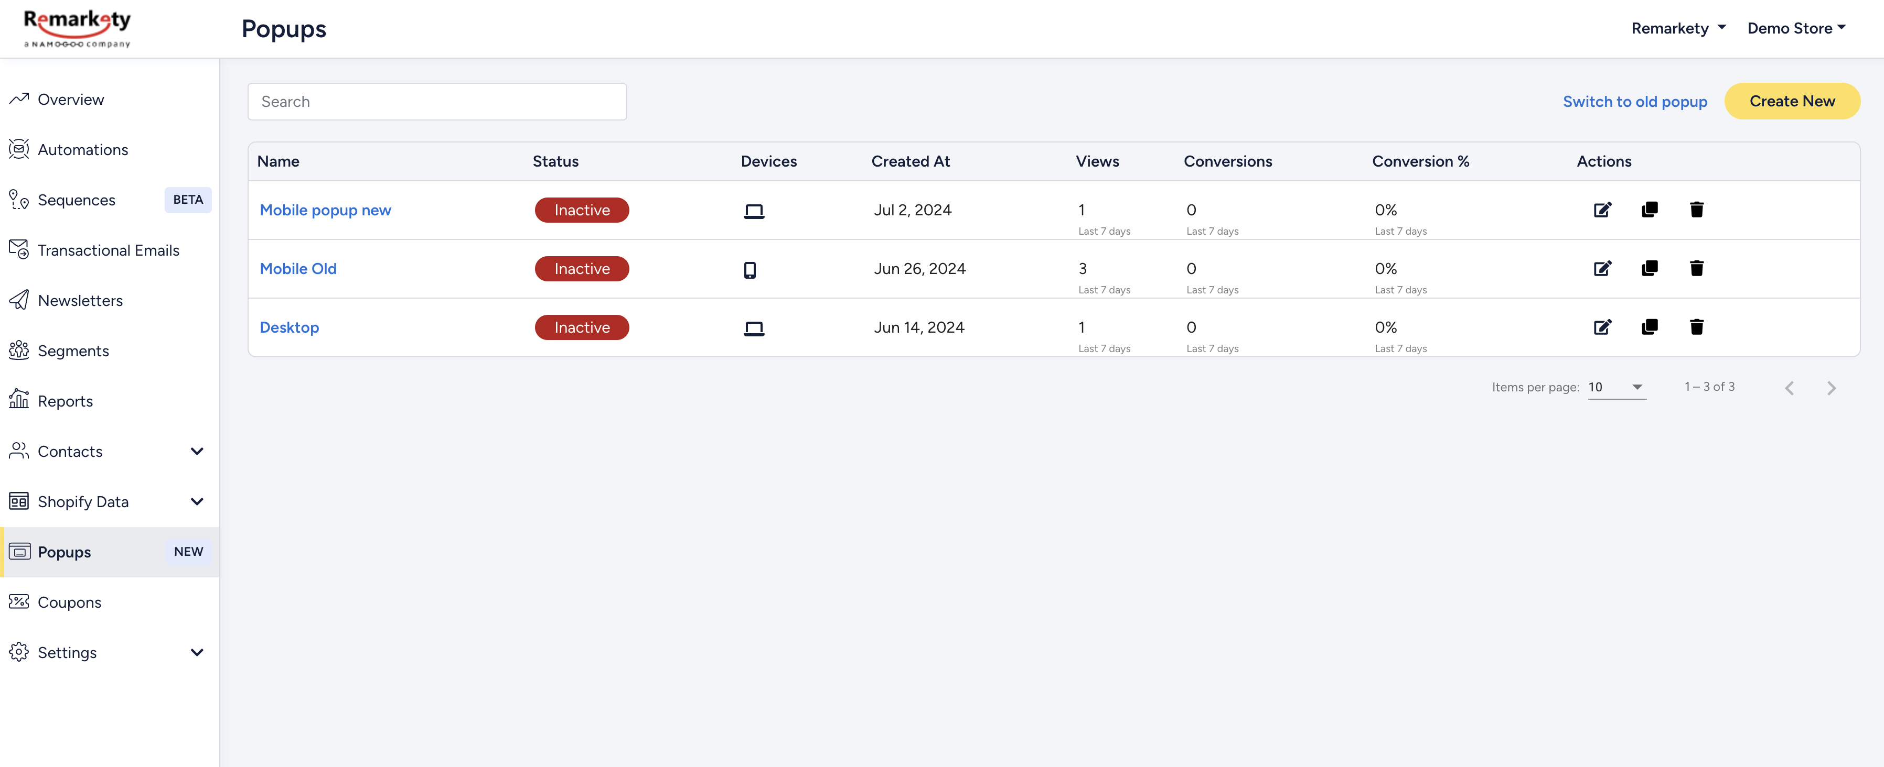Click the Shopify Data icon
The width and height of the screenshot is (1884, 767).
pyautogui.click(x=19, y=501)
